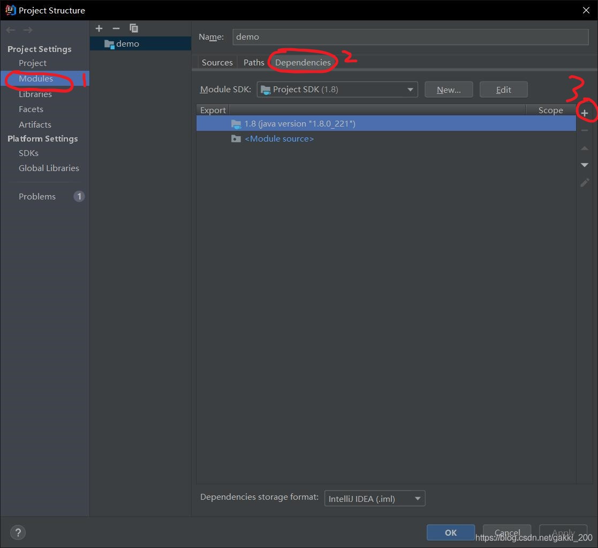Viewport: 598px width, 548px height.
Task: Switch to the Sources tab
Action: pos(217,62)
